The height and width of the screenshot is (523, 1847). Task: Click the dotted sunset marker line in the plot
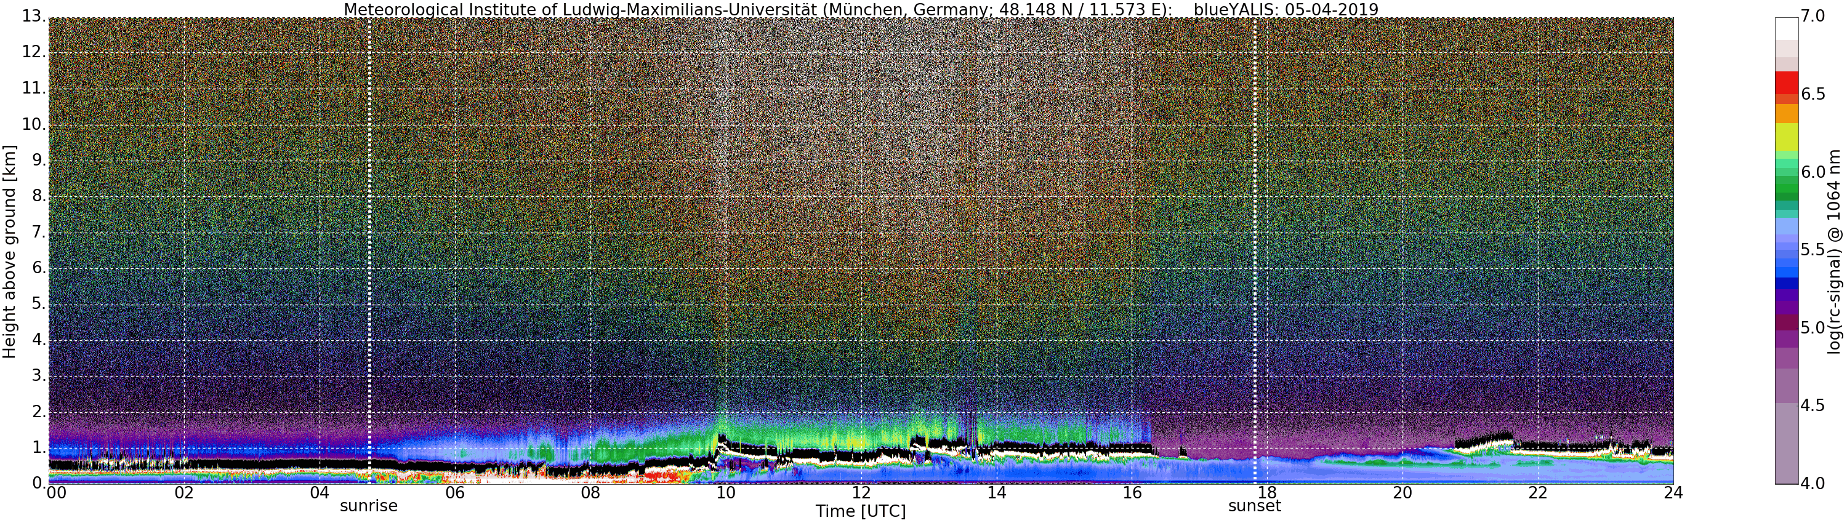click(x=1255, y=251)
